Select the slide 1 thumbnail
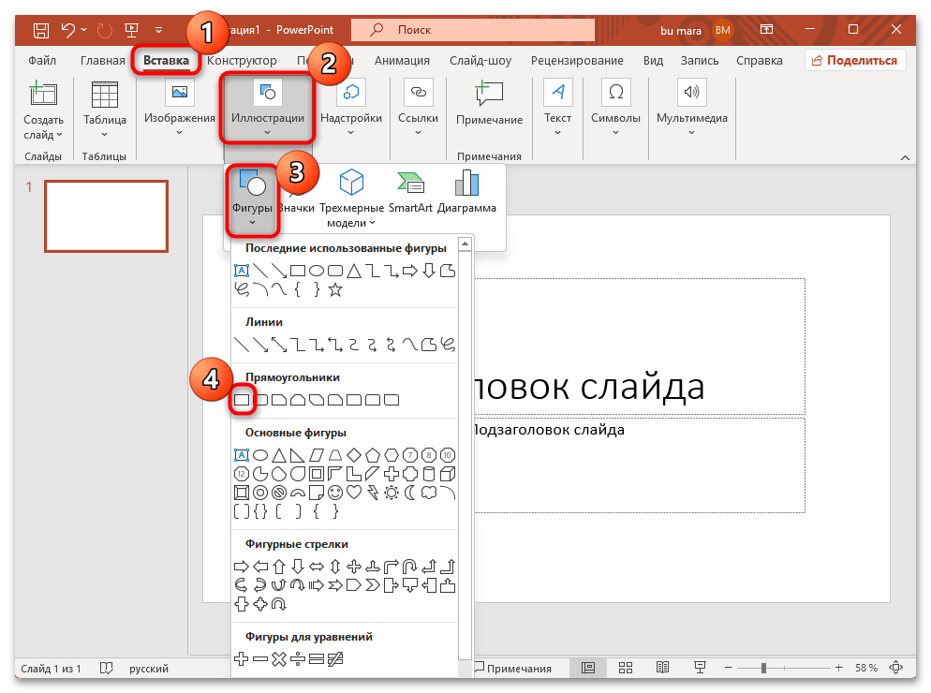931x693 pixels. tap(106, 216)
